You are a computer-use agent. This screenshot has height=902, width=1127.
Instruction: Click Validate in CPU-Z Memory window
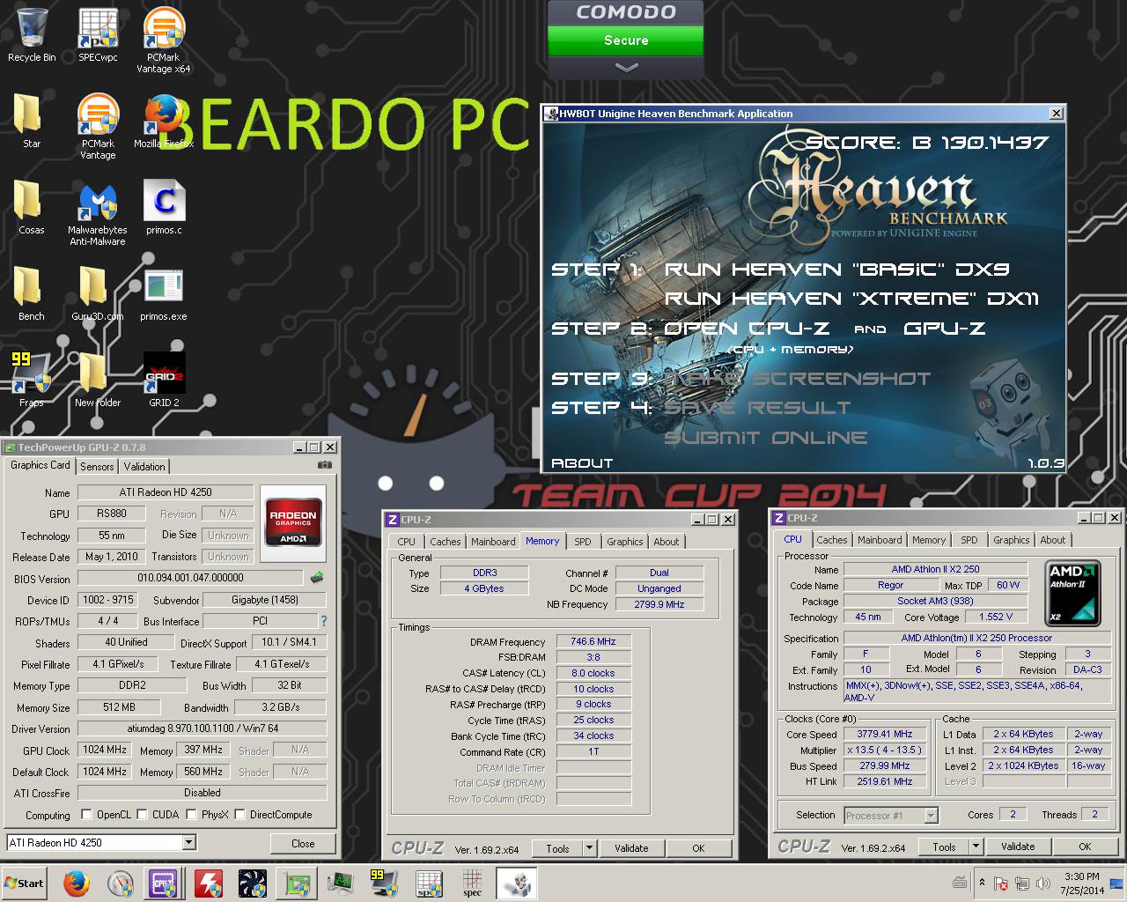click(x=631, y=848)
